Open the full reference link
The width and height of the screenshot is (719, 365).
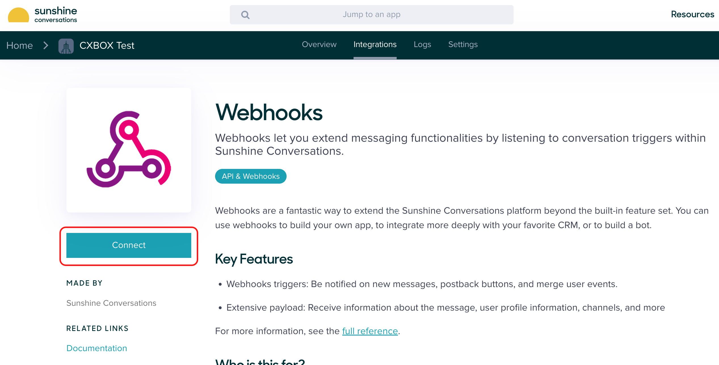pyautogui.click(x=370, y=331)
